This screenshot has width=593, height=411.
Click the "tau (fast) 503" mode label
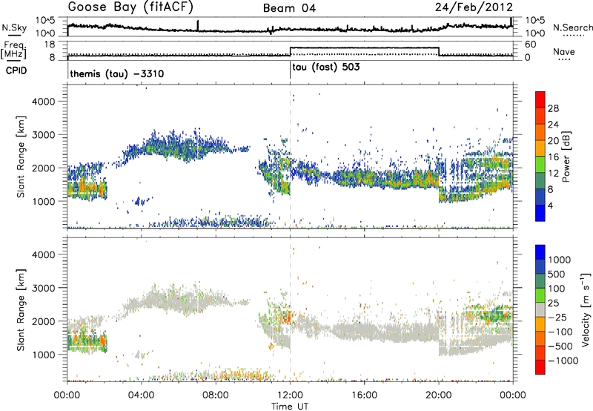(326, 68)
